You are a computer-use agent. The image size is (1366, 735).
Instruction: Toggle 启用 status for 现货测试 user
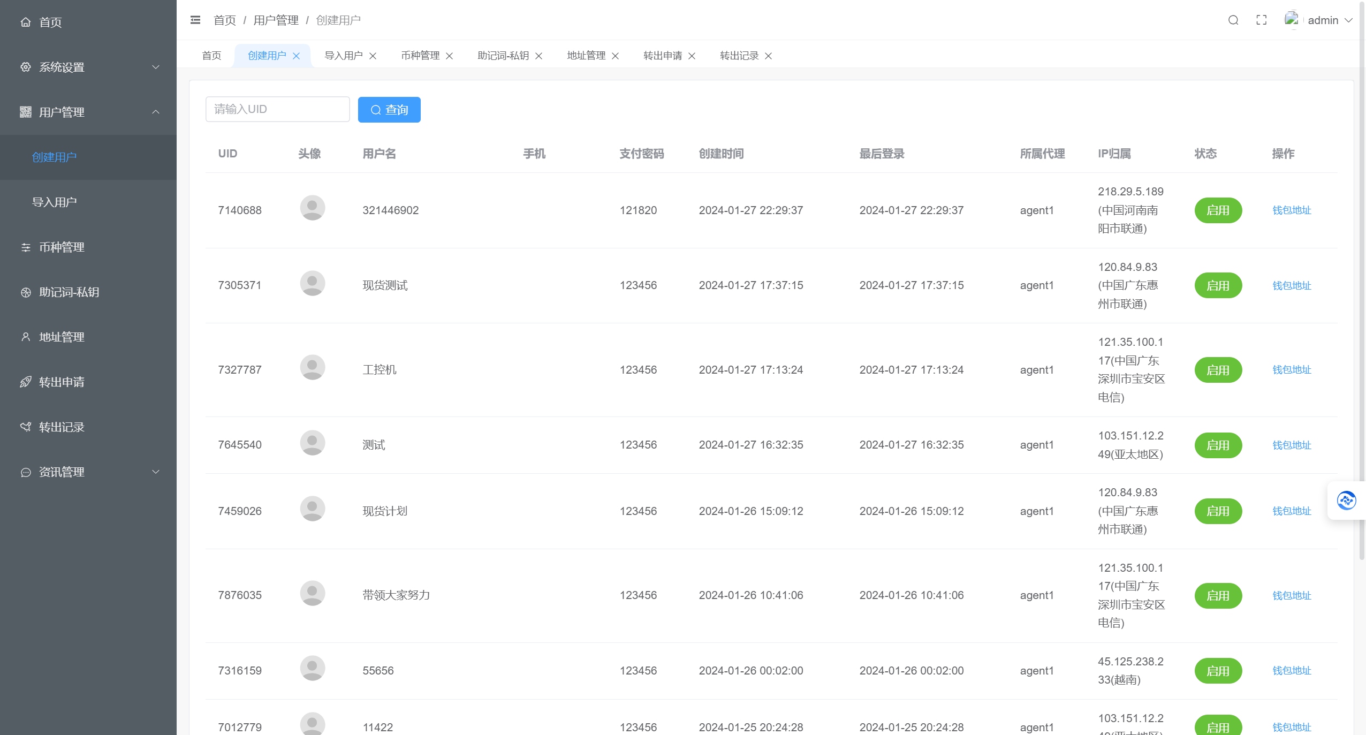(1218, 285)
